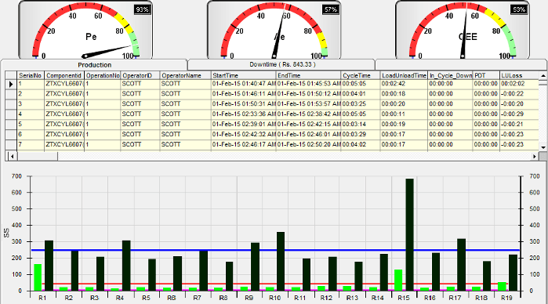Click the black bar at R4
This screenshot has height=304, width=548.
[126, 266]
